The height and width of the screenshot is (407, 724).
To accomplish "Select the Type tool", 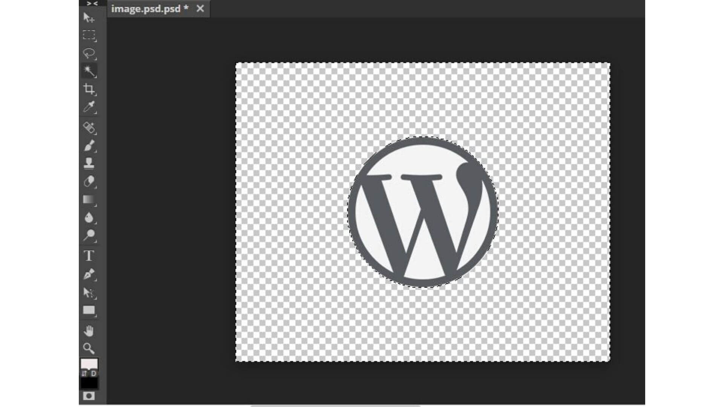I will point(89,256).
